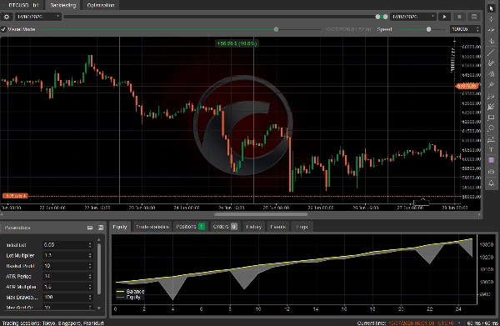
Task: Open the backtesting settings gear
Action: click(x=7, y=17)
